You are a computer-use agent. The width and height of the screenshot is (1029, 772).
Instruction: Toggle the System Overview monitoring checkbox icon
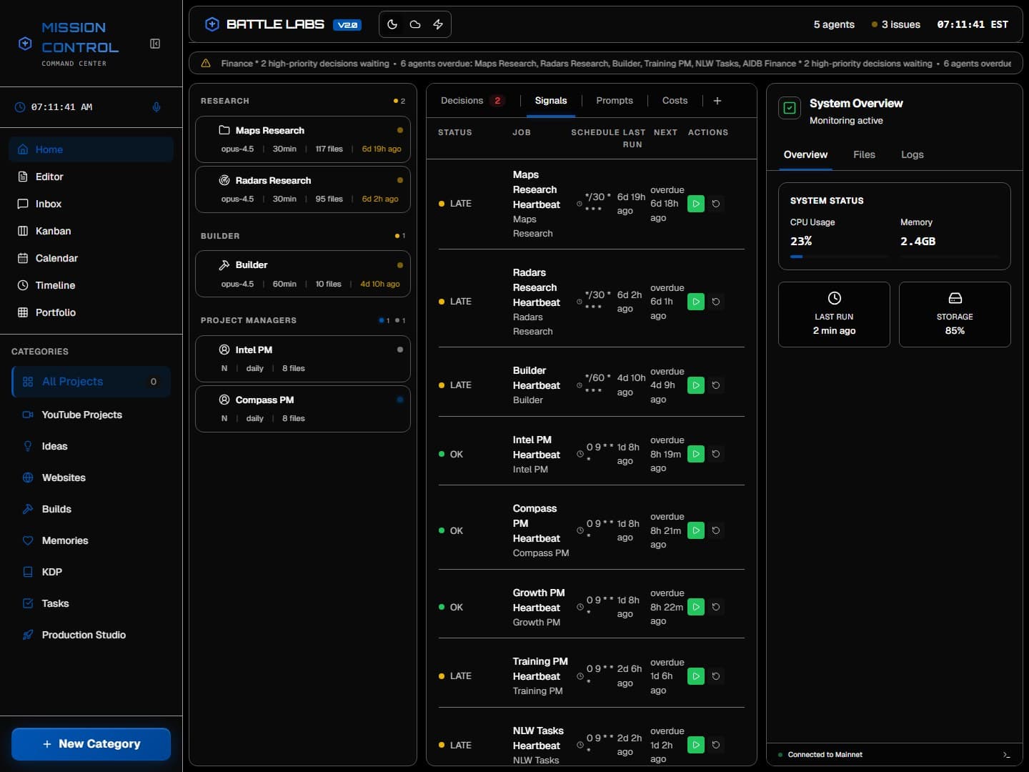tap(790, 108)
